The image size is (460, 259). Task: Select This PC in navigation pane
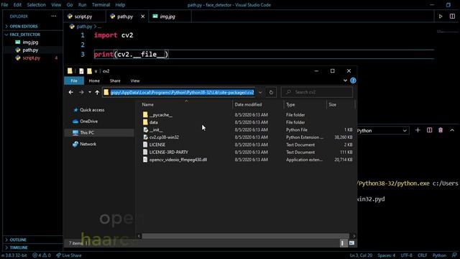point(87,132)
